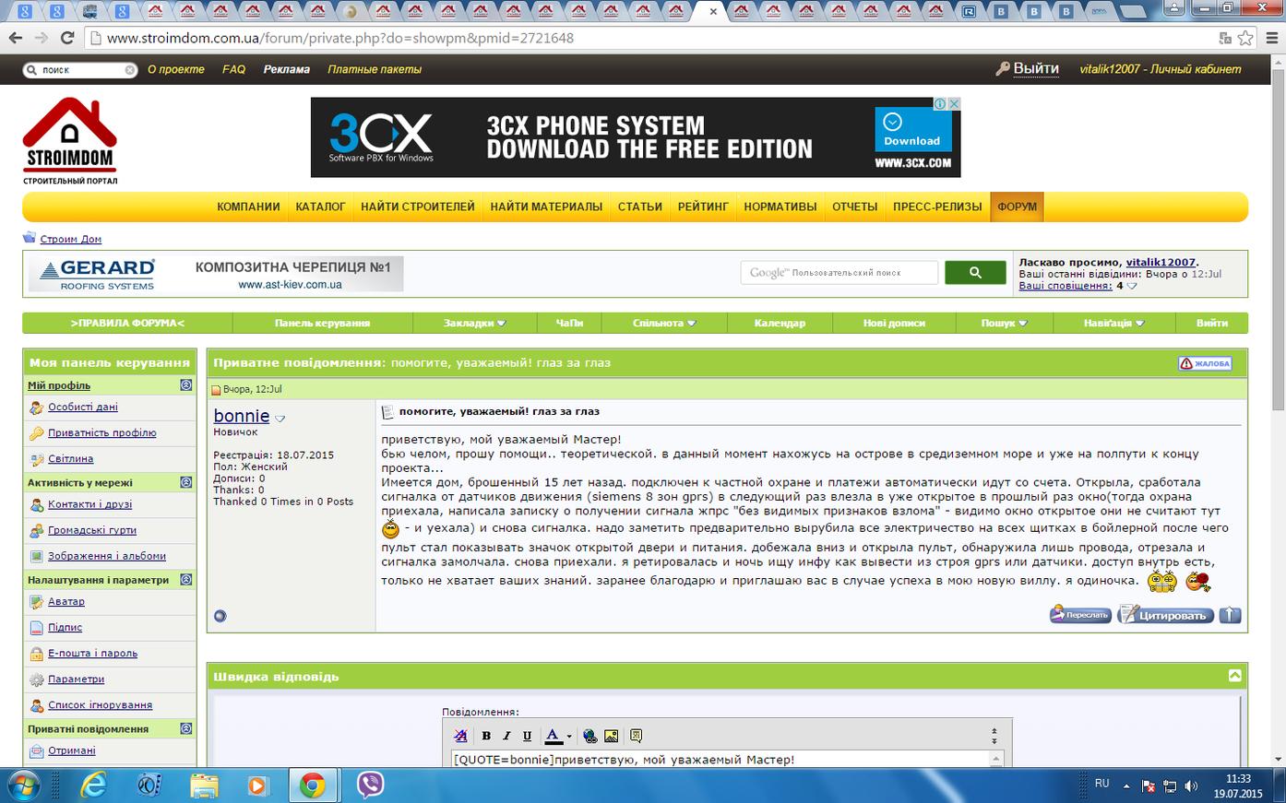Screen dimensions: 1286x803
Task: Click bonnie's online status icon
Action: tap(220, 616)
